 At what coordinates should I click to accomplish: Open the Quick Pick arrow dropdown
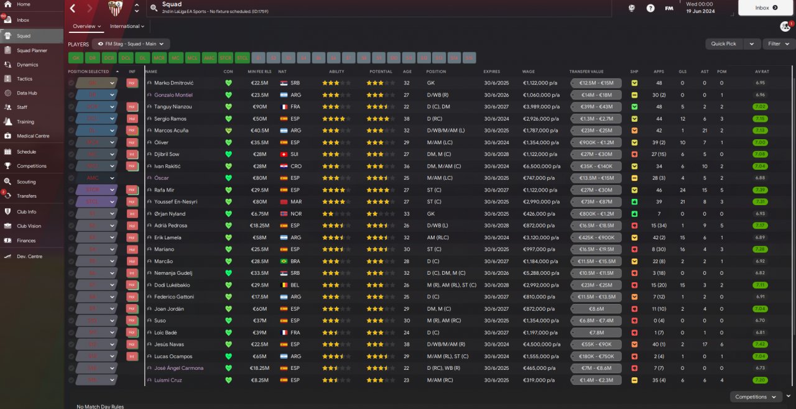pyautogui.click(x=752, y=44)
